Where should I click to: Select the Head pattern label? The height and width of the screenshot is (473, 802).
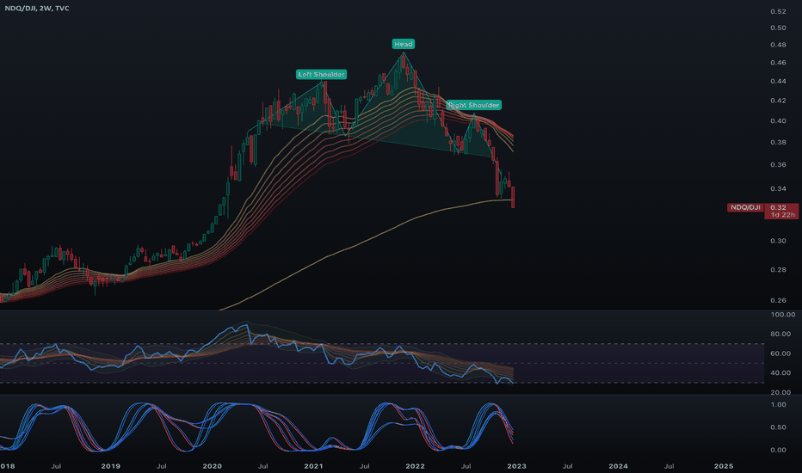pos(403,44)
